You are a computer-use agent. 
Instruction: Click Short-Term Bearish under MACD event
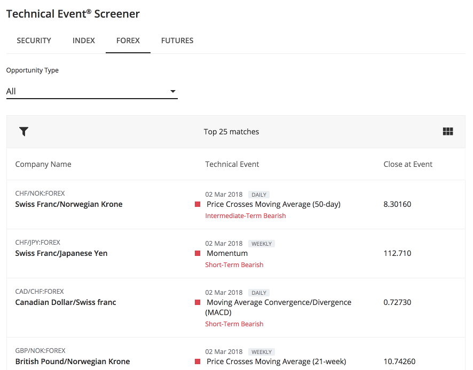click(234, 324)
